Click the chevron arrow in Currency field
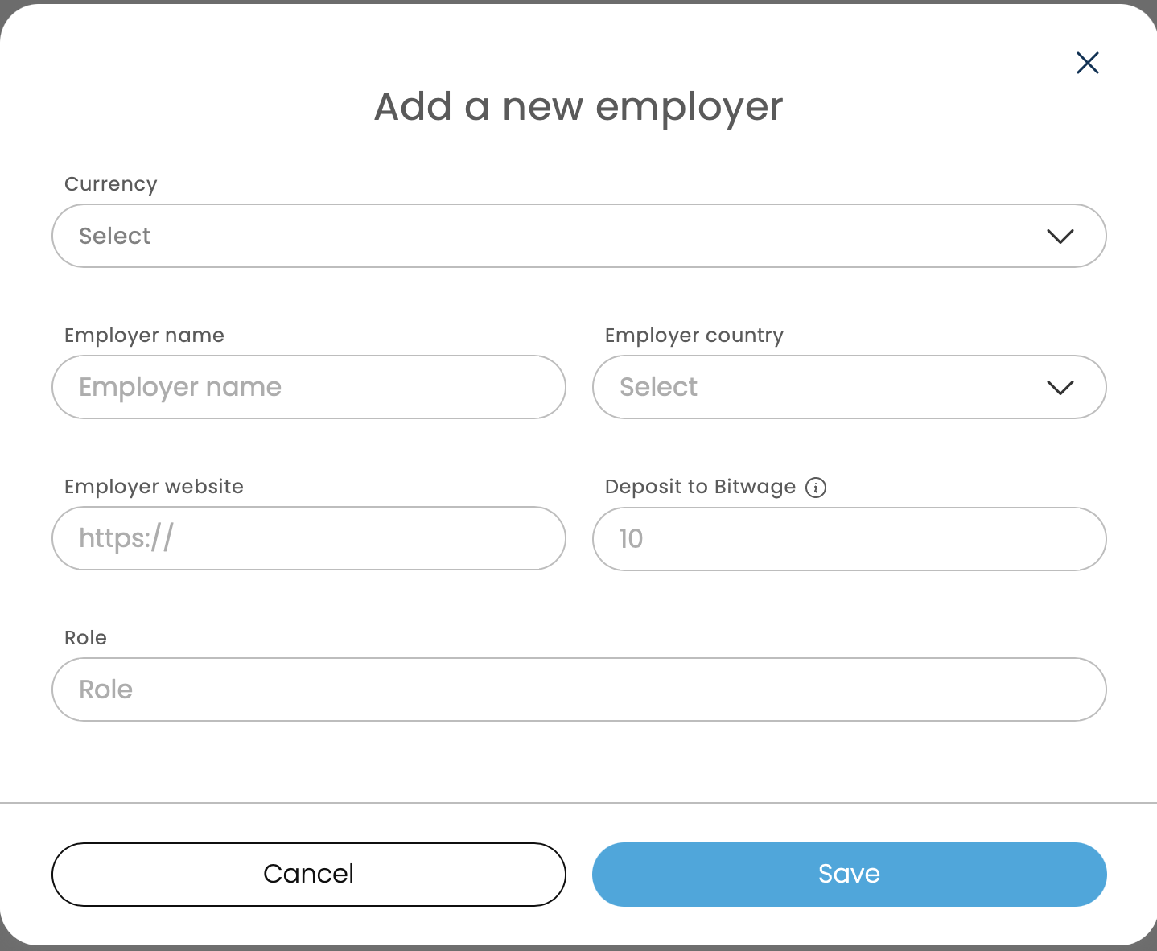The width and height of the screenshot is (1157, 951). tap(1060, 236)
